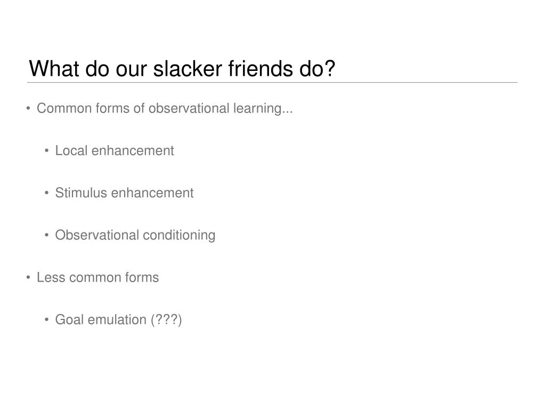Click the word "friends" in the title

click(x=261, y=68)
